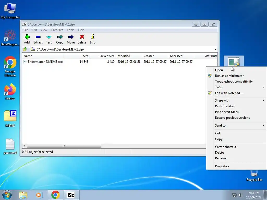Open File Explorer from the taskbar

pos(23,195)
